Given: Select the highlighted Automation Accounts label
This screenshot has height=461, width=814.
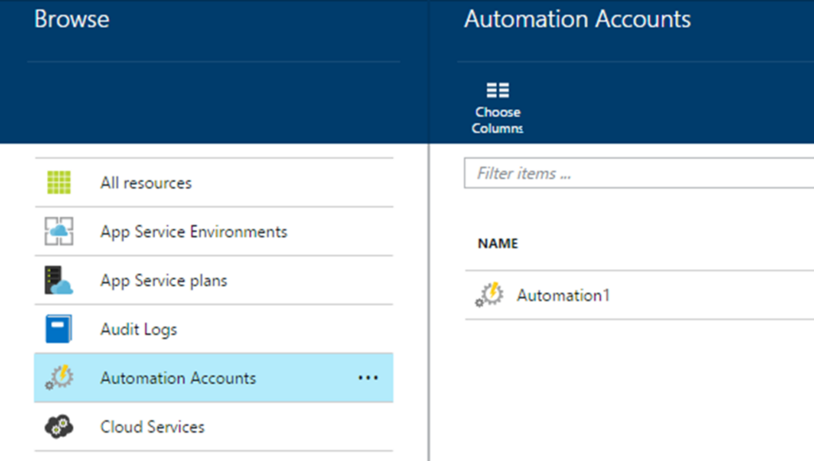Looking at the screenshot, I should [x=178, y=378].
